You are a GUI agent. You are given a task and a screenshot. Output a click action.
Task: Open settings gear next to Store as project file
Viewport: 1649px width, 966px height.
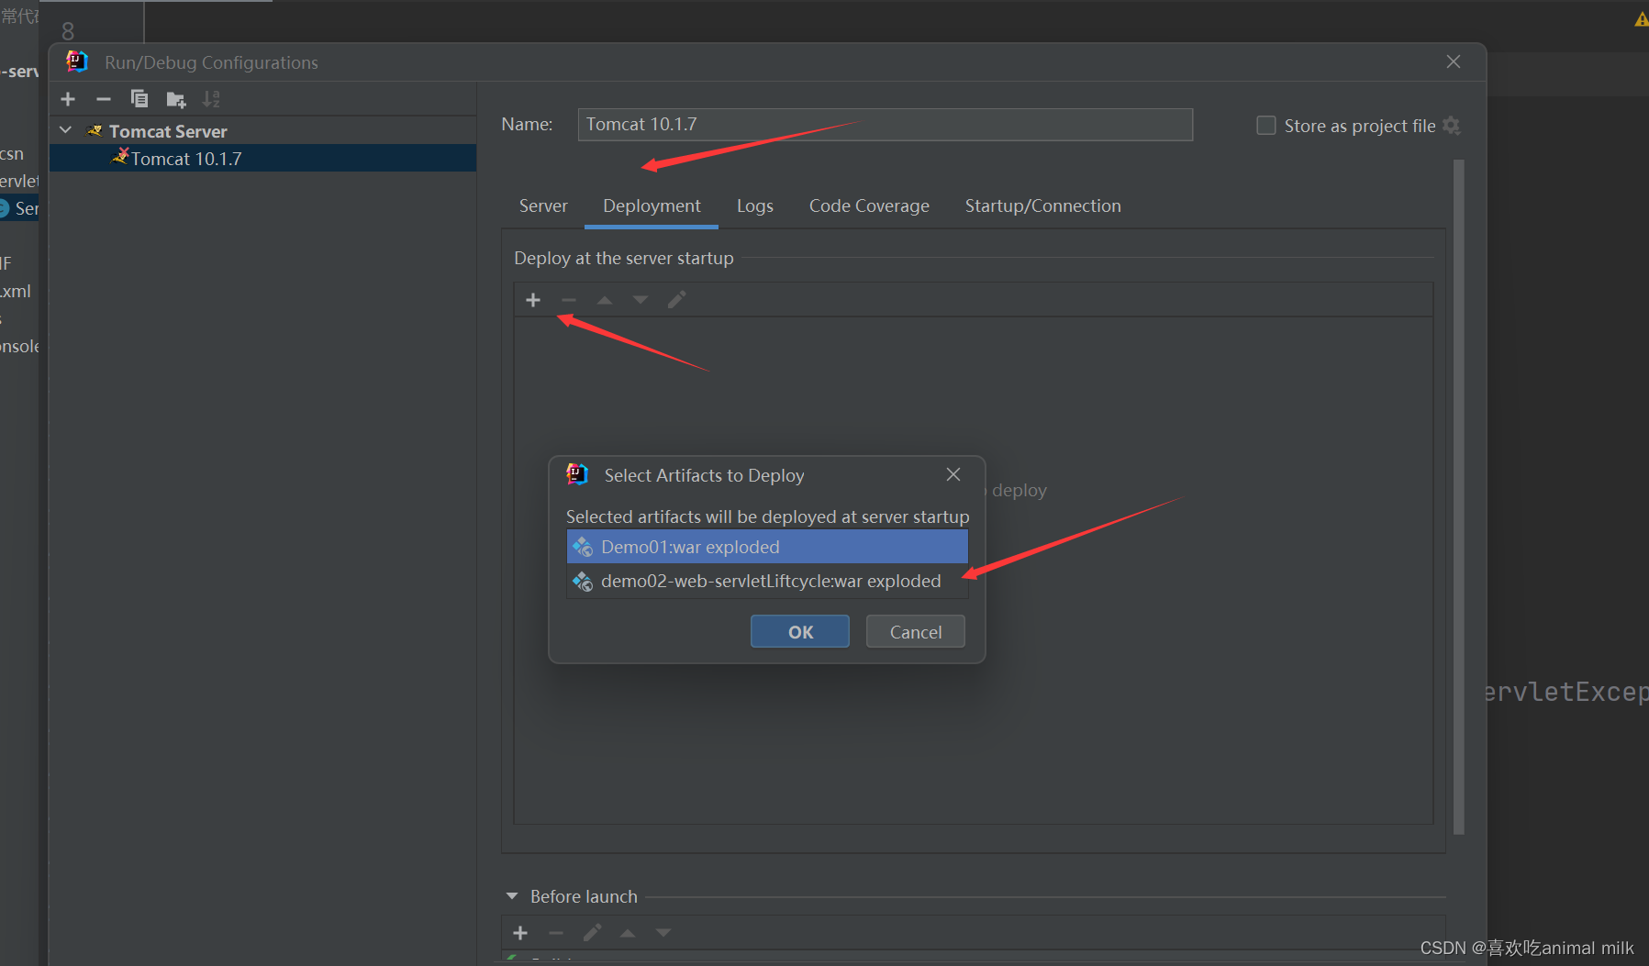click(x=1452, y=126)
